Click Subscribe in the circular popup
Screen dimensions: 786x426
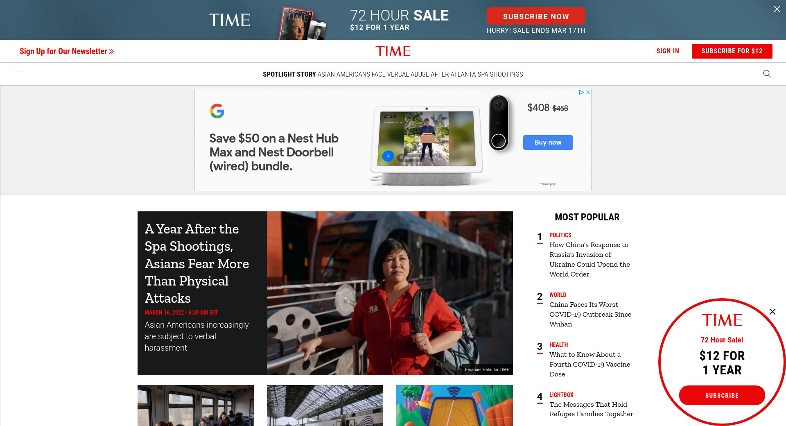pos(722,395)
